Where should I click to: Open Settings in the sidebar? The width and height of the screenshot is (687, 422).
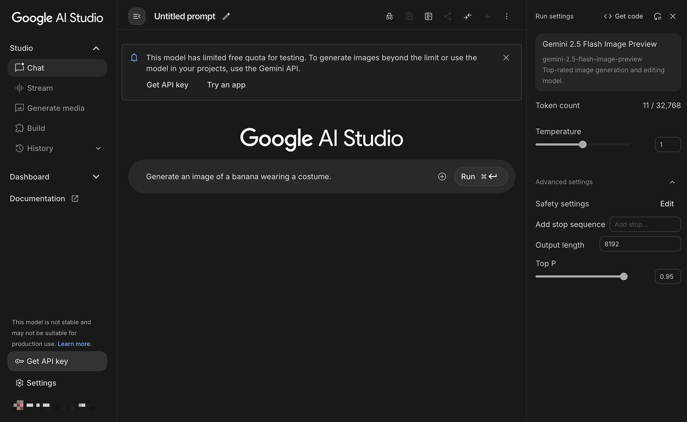point(36,383)
